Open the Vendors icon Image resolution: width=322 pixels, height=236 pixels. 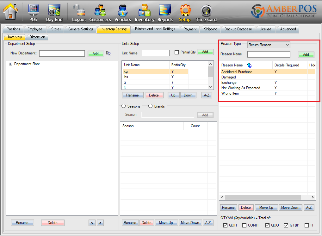pyautogui.click(x=123, y=13)
